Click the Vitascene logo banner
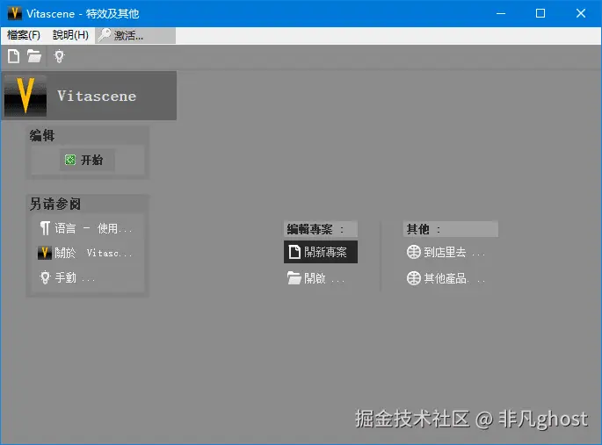This screenshot has height=445, width=602. (89, 96)
